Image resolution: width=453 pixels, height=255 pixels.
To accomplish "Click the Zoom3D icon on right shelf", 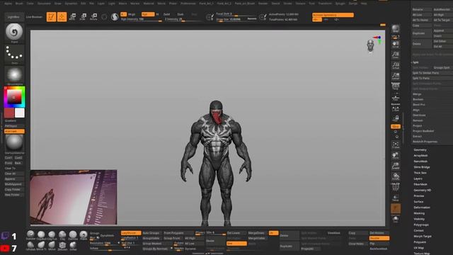I will click(x=396, y=166).
